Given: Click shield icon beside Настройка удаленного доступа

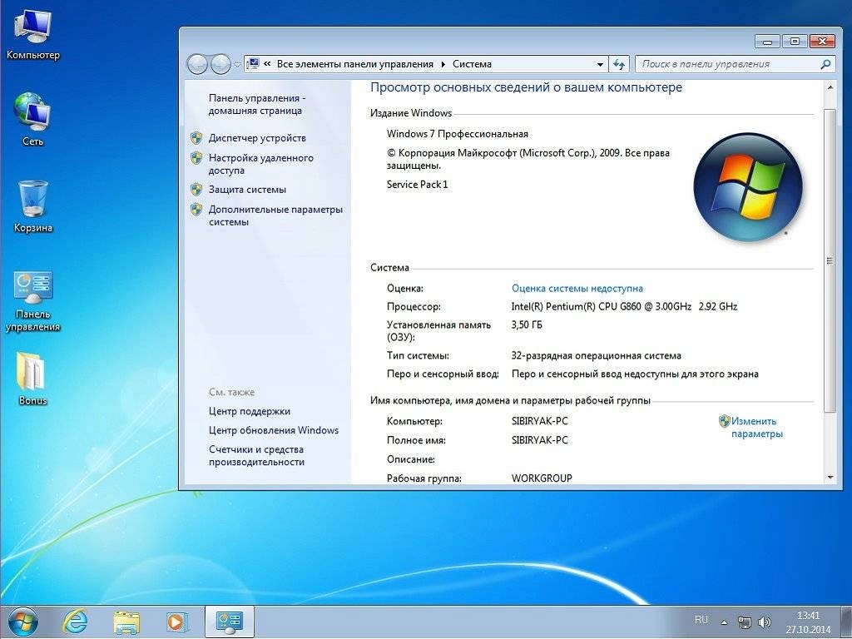Looking at the screenshot, I should point(196,158).
